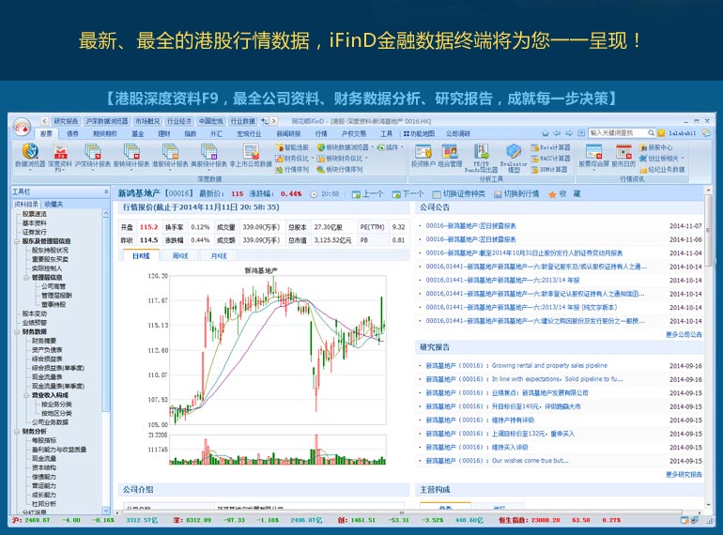Open 组合管理 portfolio tool
The width and height of the screenshot is (723, 535).
coord(450,156)
